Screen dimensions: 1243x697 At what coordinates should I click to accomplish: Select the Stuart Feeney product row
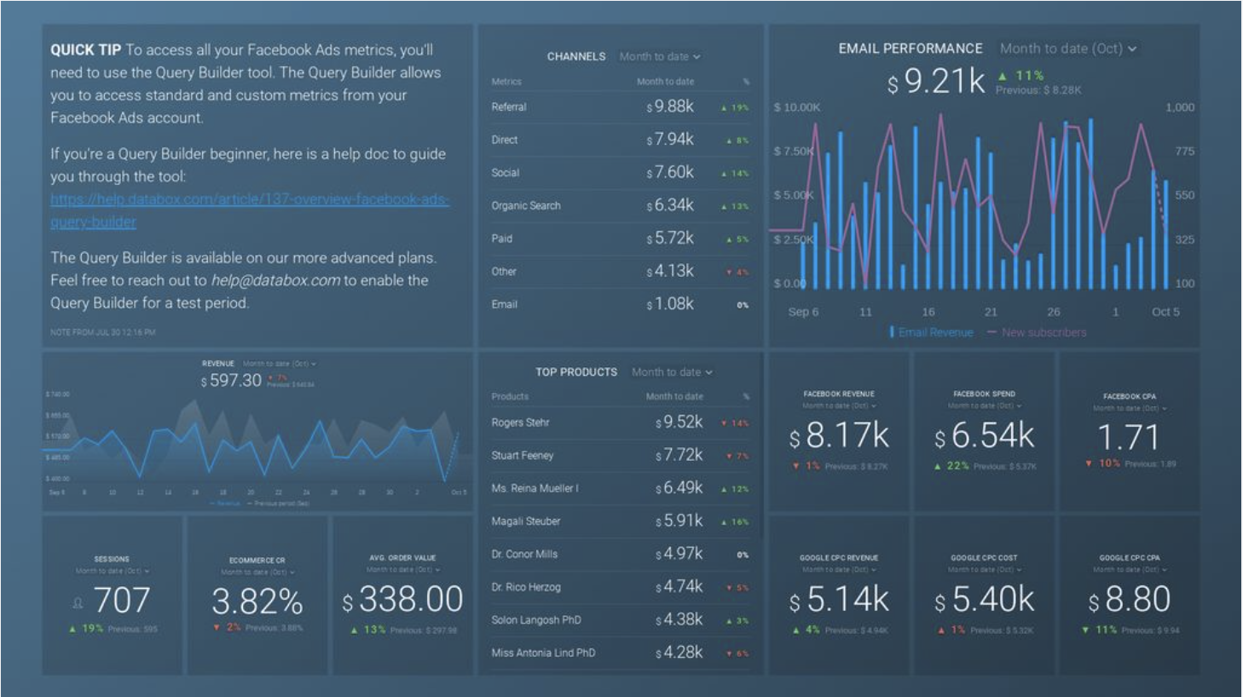(621, 455)
